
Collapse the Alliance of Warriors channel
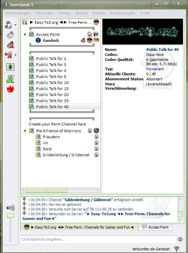(25, 131)
